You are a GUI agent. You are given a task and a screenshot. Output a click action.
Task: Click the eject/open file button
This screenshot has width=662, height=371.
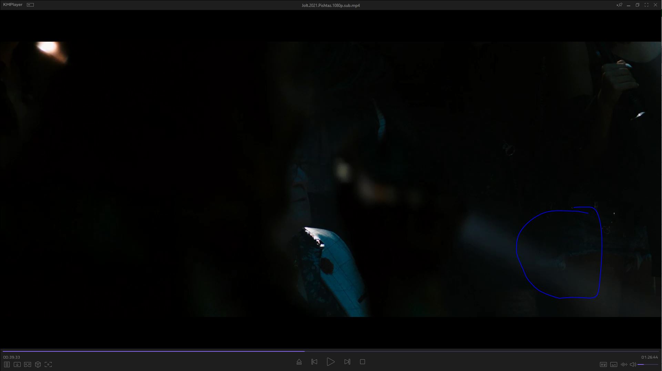[x=299, y=362]
